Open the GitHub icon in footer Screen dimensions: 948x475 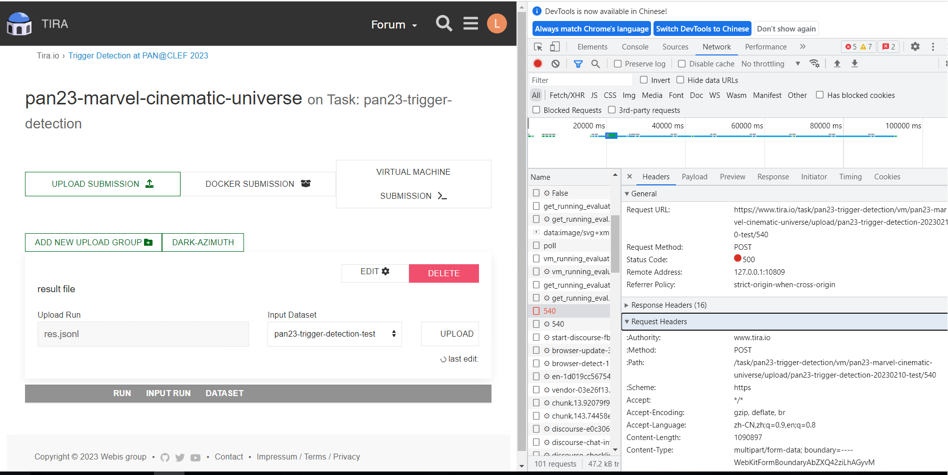pyautogui.click(x=165, y=457)
